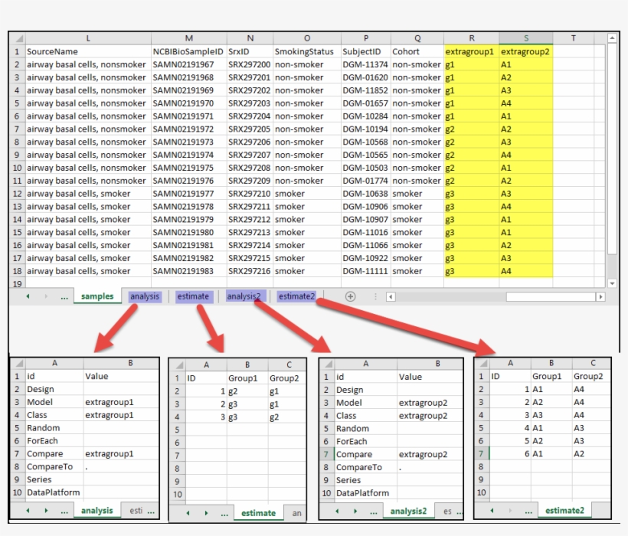Add a new sheet with plus icon
The width and height of the screenshot is (628, 536).
click(x=350, y=296)
